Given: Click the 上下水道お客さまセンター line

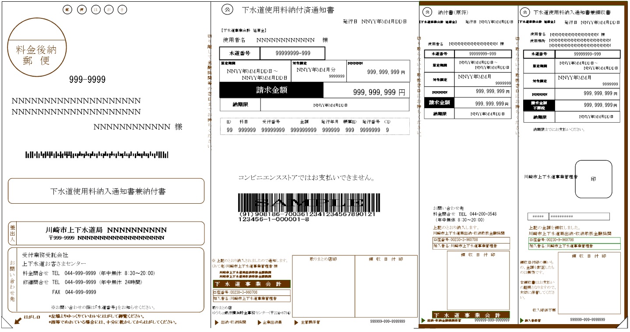Looking at the screenshot, I should pyautogui.click(x=54, y=264).
